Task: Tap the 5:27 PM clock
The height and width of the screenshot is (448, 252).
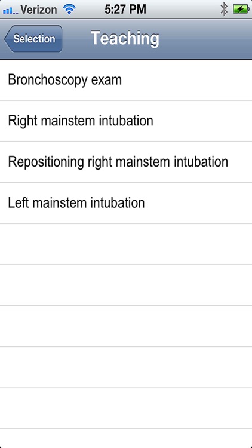Action: click(x=125, y=10)
